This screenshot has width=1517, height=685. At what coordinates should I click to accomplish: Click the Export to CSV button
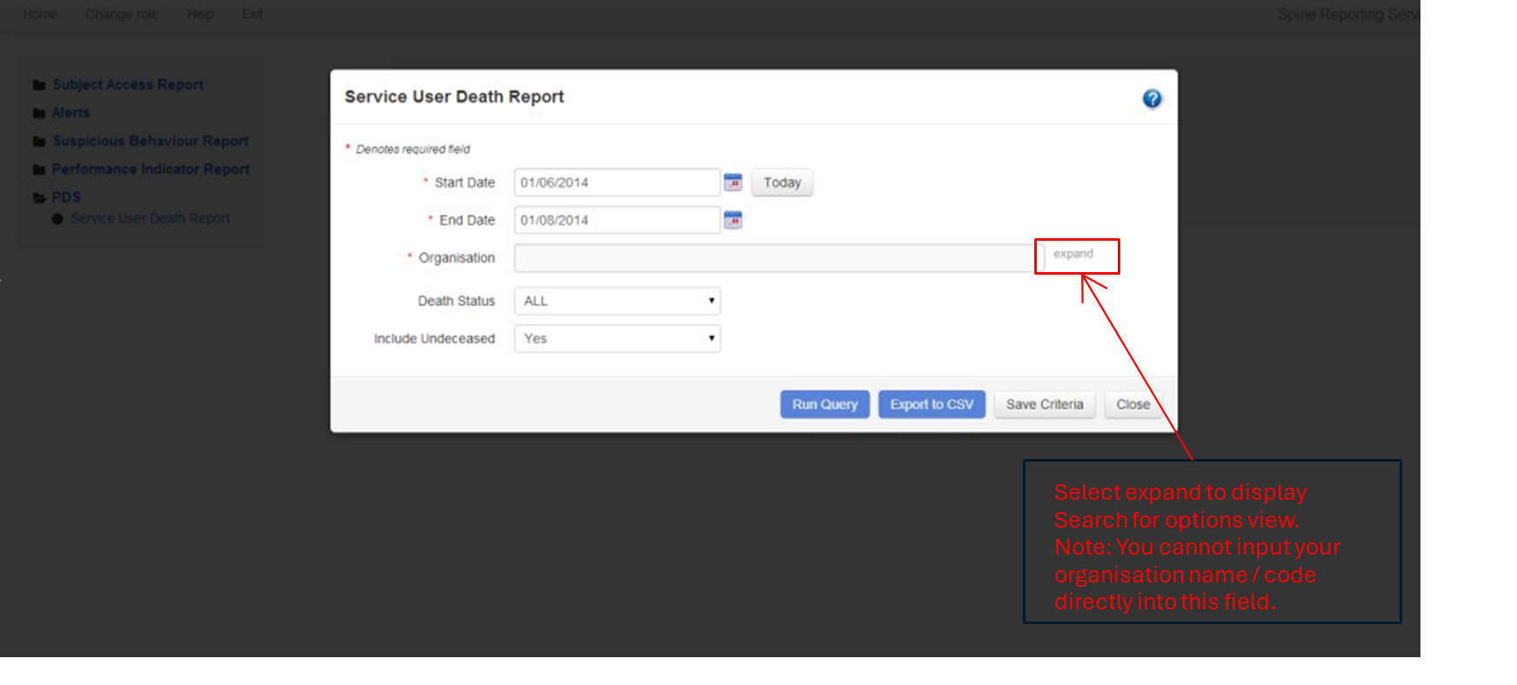932,404
